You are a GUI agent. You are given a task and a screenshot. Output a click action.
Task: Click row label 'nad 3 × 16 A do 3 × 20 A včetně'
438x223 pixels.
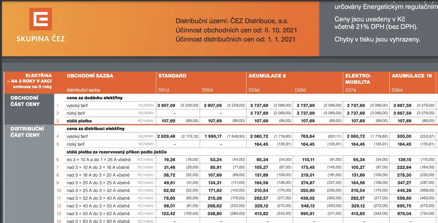click(98, 175)
